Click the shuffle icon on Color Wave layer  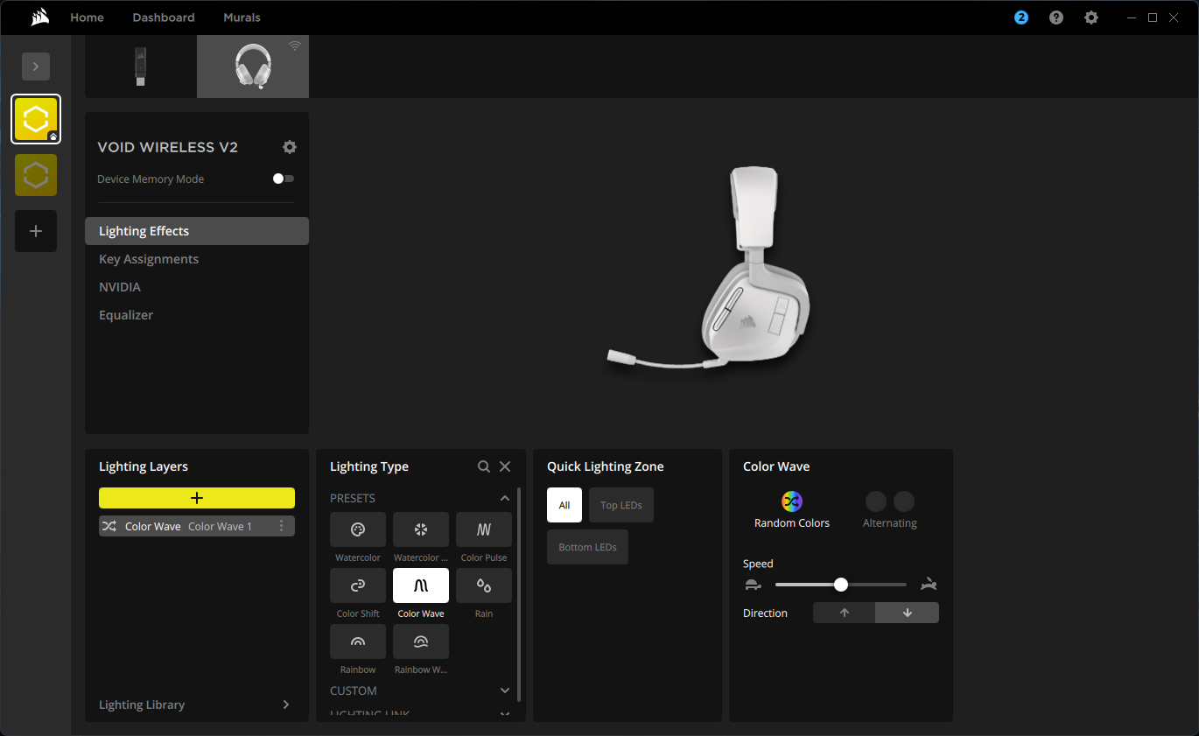pos(109,526)
